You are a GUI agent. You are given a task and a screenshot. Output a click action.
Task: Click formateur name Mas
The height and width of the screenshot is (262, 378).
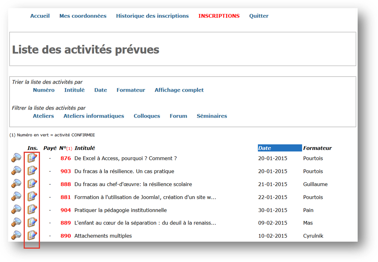tap(308, 223)
